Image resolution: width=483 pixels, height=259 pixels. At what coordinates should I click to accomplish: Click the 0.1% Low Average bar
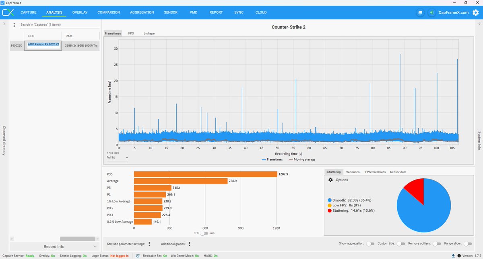(x=143, y=222)
